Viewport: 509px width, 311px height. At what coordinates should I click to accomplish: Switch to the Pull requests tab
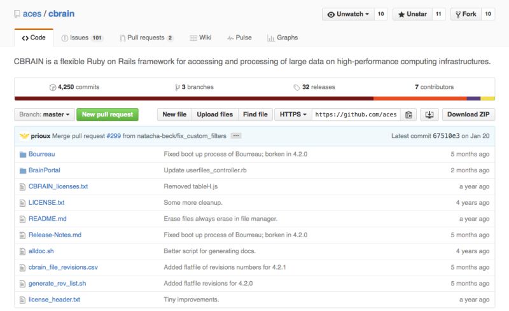tap(146, 38)
